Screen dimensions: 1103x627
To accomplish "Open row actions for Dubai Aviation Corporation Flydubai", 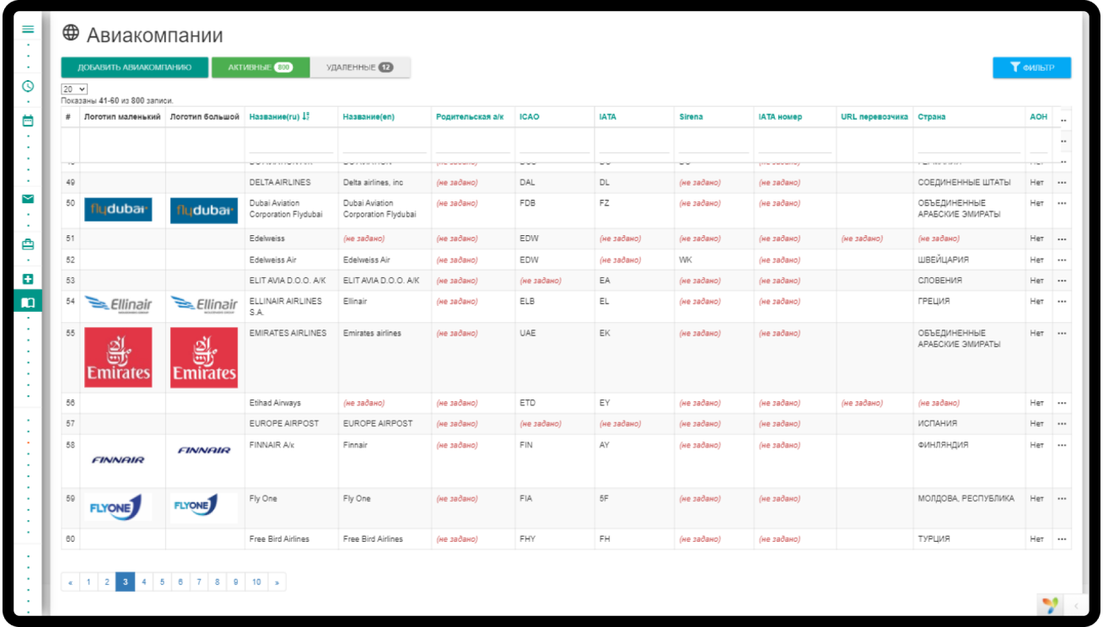I will 1062,203.
